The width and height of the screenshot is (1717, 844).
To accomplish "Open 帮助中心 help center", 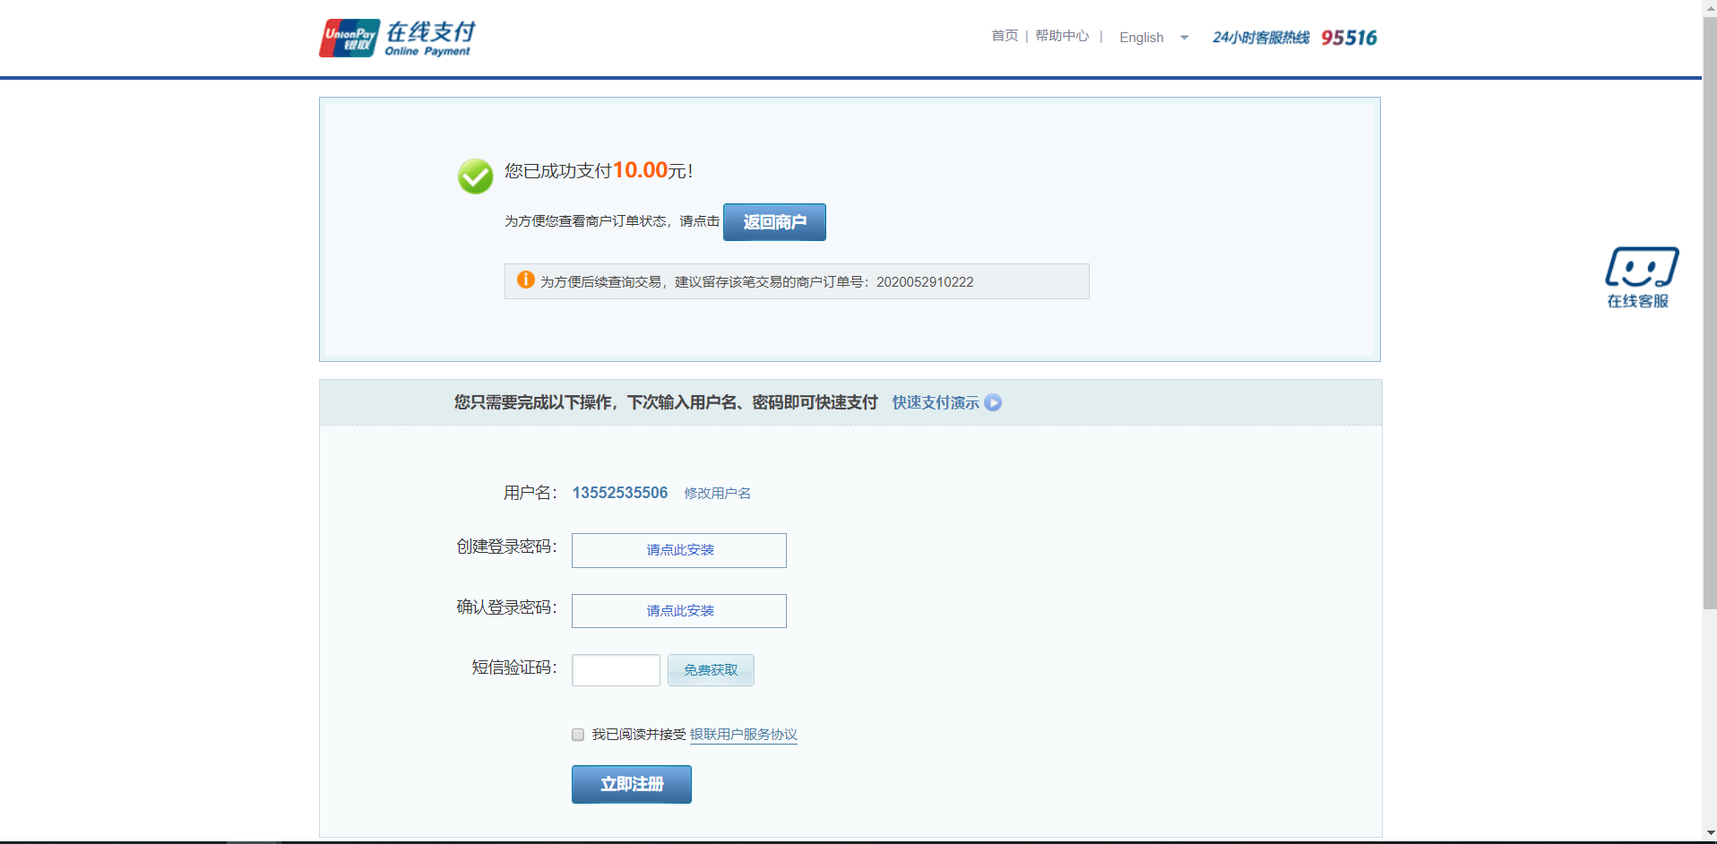I will [x=1062, y=36].
